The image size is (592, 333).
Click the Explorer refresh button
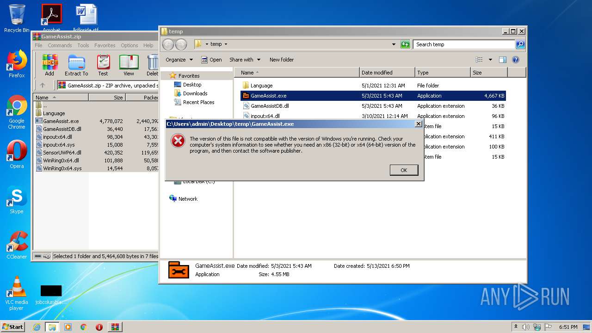(x=405, y=44)
